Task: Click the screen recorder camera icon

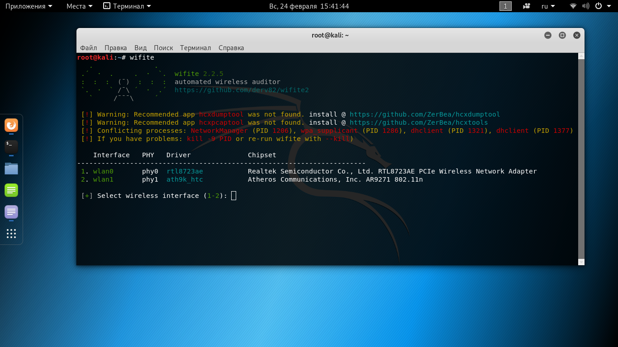Action: tap(526, 6)
